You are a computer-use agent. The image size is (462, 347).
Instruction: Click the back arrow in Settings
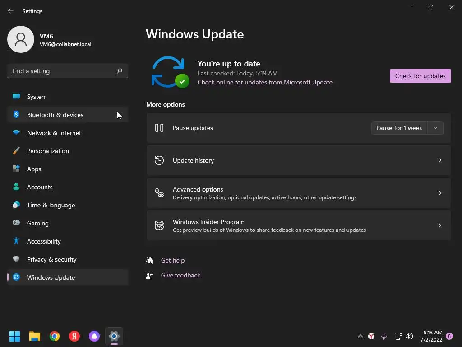(x=11, y=11)
